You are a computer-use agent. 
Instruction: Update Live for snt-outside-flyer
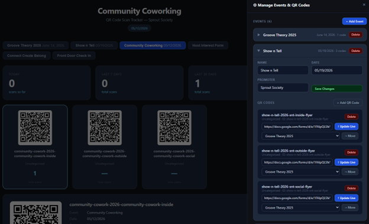click(347, 162)
